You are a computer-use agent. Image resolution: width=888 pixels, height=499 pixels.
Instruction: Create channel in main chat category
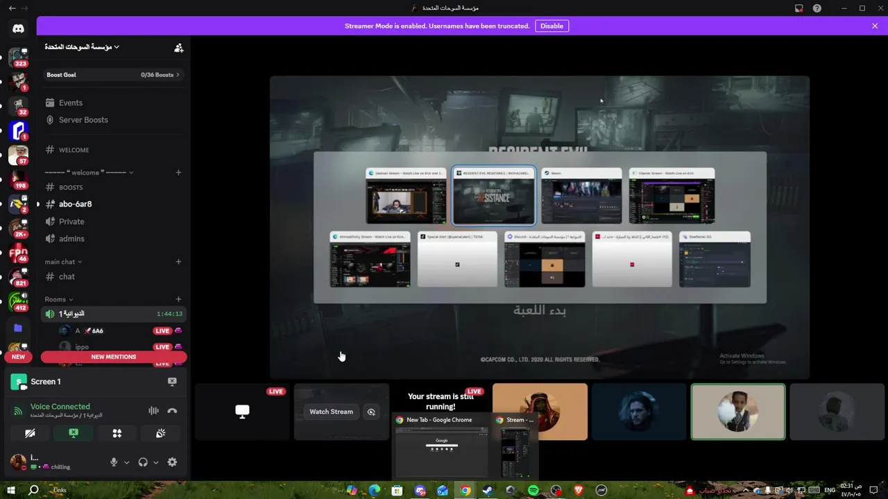pyautogui.click(x=178, y=262)
